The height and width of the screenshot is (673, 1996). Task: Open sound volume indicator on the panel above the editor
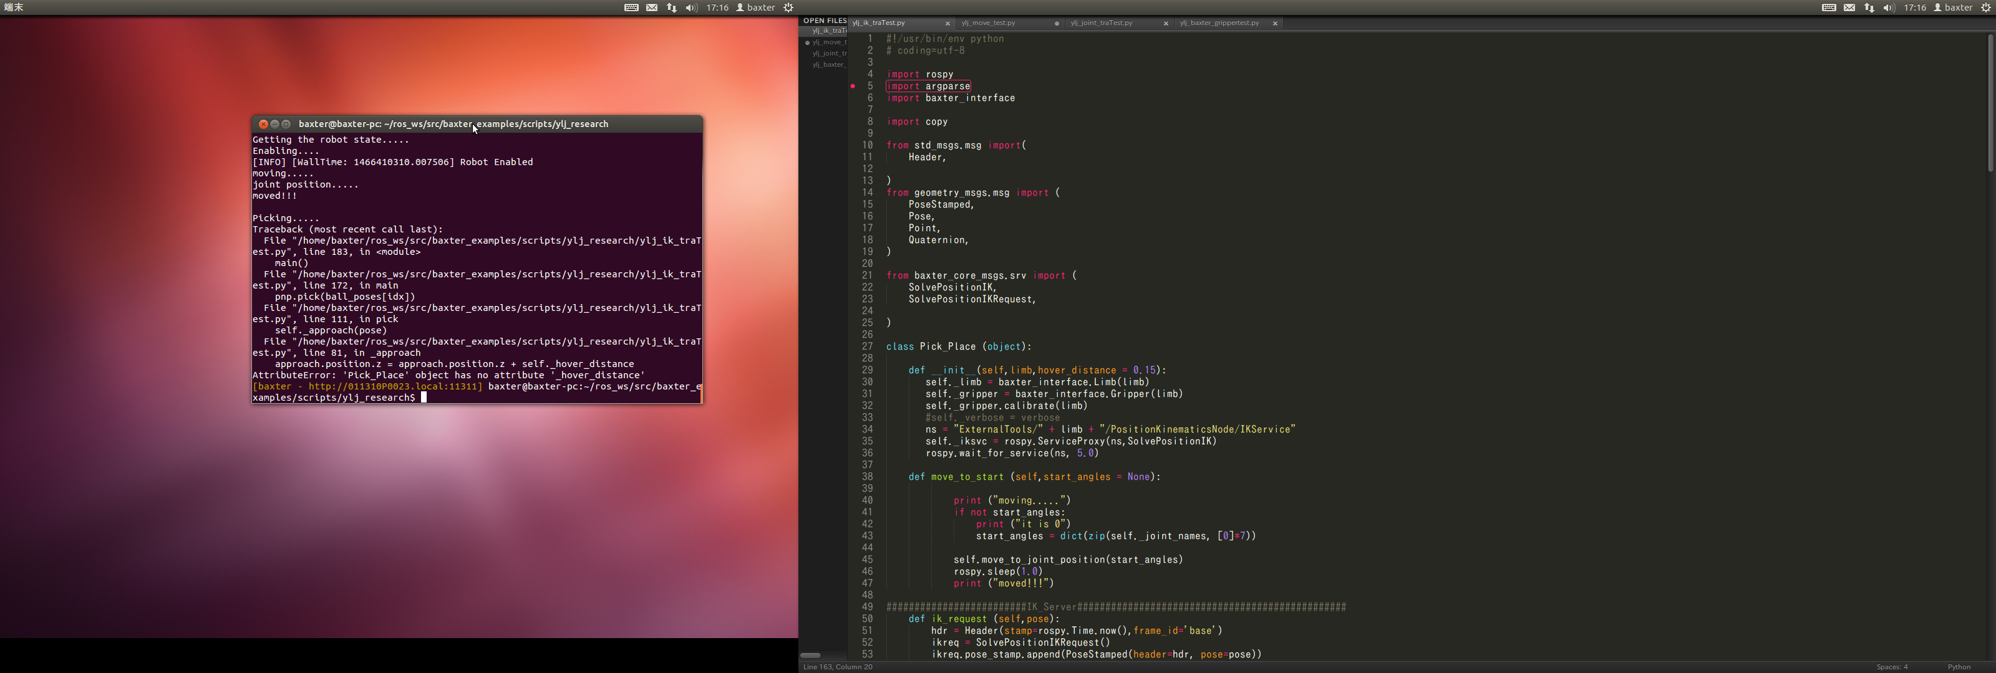coord(1889,7)
